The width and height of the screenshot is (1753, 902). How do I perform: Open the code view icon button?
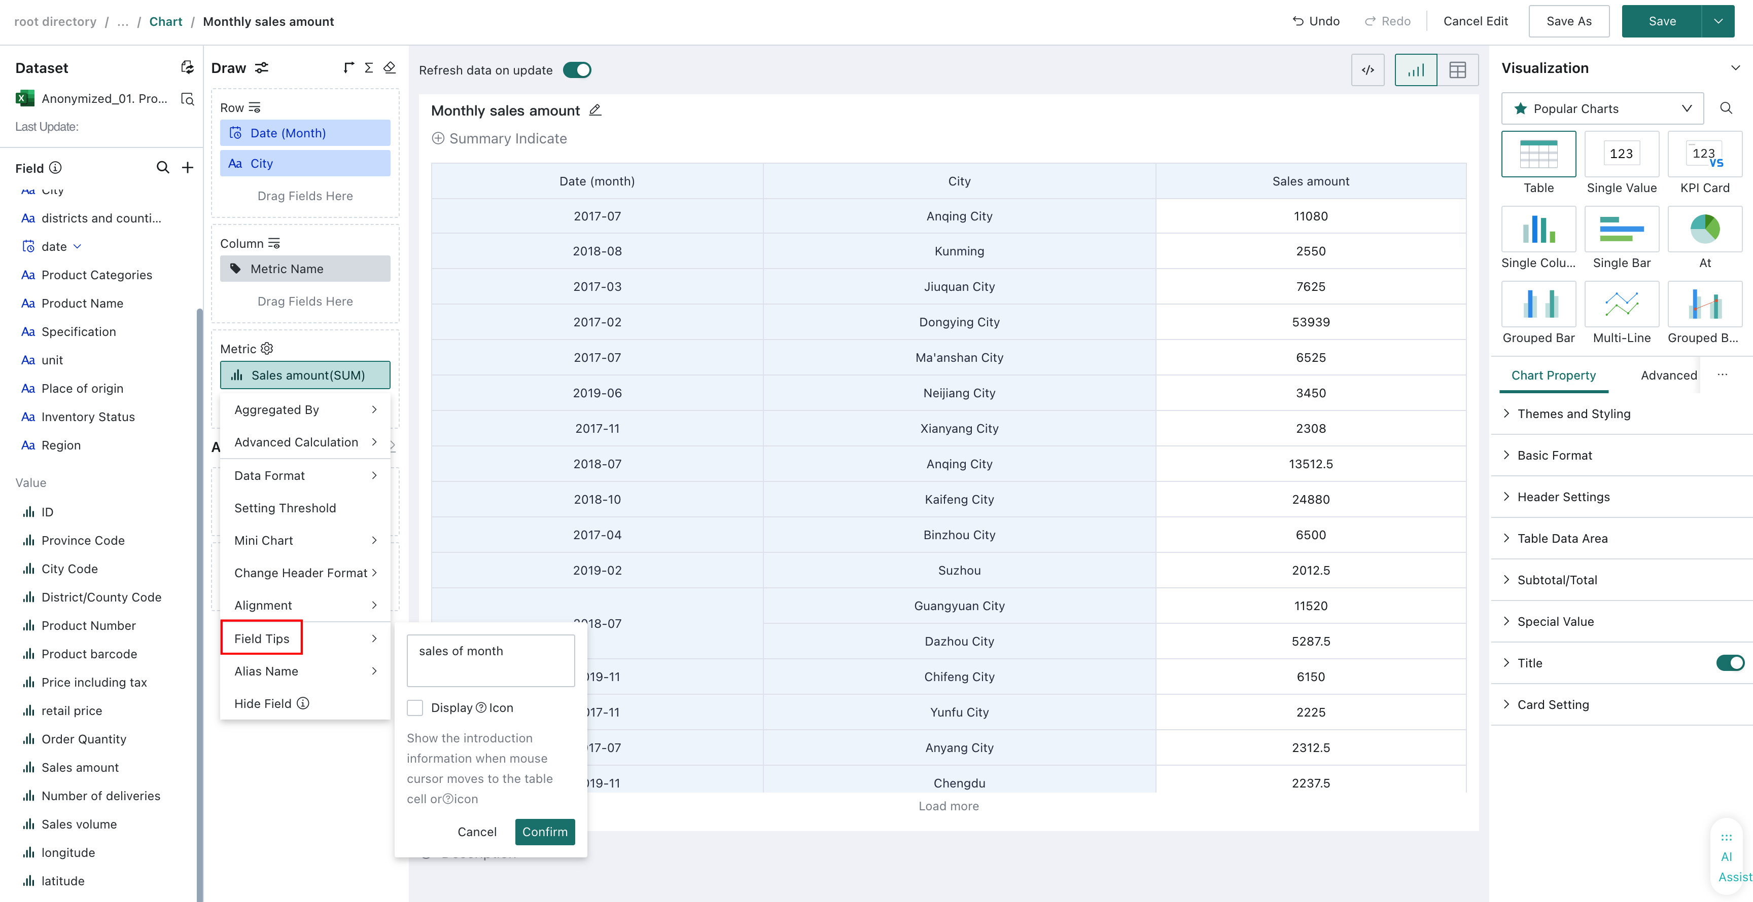(1368, 70)
